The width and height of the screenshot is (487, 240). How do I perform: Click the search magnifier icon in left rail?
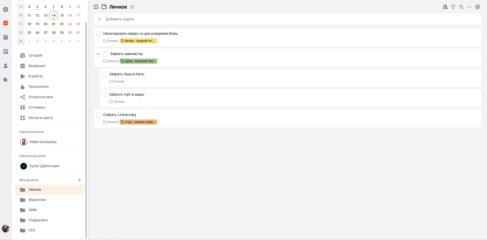point(6,80)
